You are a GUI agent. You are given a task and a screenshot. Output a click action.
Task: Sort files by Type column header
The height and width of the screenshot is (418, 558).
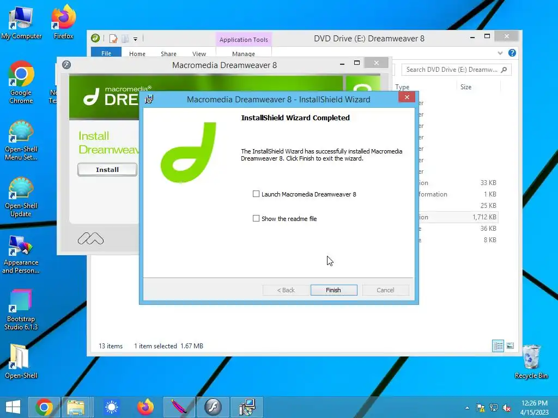pyautogui.click(x=402, y=87)
